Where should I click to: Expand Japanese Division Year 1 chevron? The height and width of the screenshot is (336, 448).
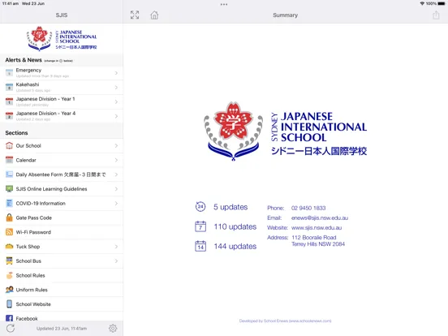(116, 101)
